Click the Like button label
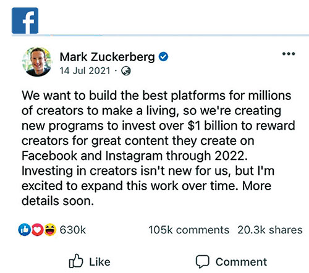 [x=99, y=262]
